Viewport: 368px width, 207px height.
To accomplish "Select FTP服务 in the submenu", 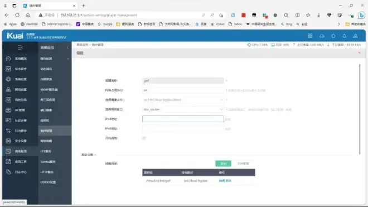I will pos(46,151).
